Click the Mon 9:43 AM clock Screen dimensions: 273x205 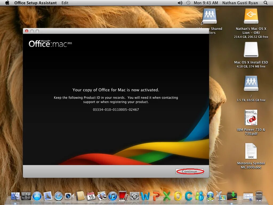[x=206, y=3]
